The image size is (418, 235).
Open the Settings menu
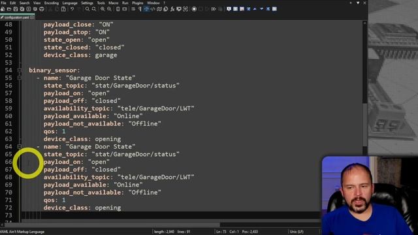(87, 3)
